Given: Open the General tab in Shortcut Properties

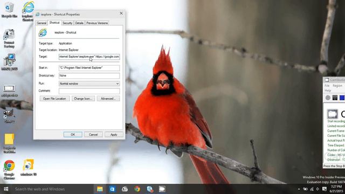Looking at the screenshot, I should (42, 23).
